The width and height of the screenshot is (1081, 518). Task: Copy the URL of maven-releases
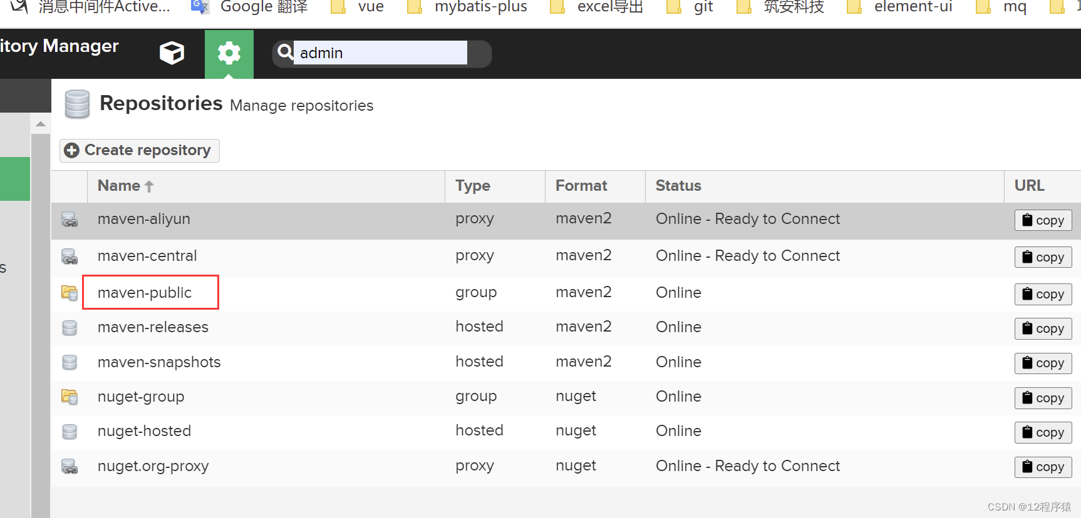(x=1043, y=328)
